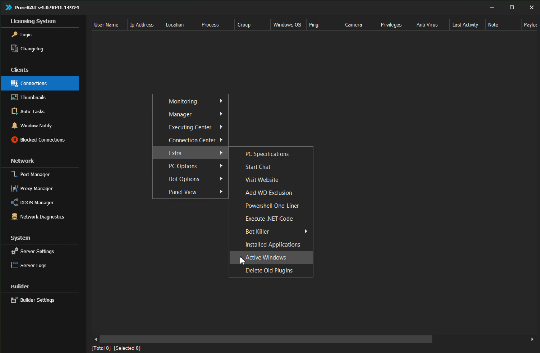Open the Server Settings gears icon
The width and height of the screenshot is (540, 353).
click(15, 251)
